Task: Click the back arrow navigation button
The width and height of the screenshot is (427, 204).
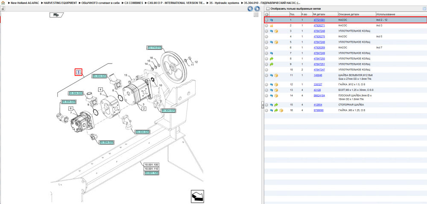Action: coord(250,9)
